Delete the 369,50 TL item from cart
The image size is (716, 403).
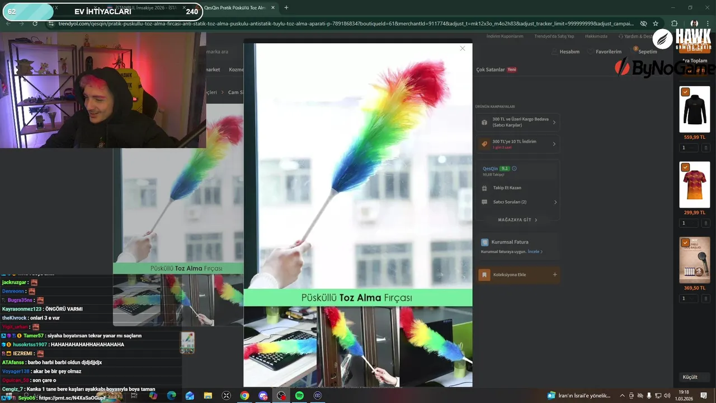pos(705,298)
